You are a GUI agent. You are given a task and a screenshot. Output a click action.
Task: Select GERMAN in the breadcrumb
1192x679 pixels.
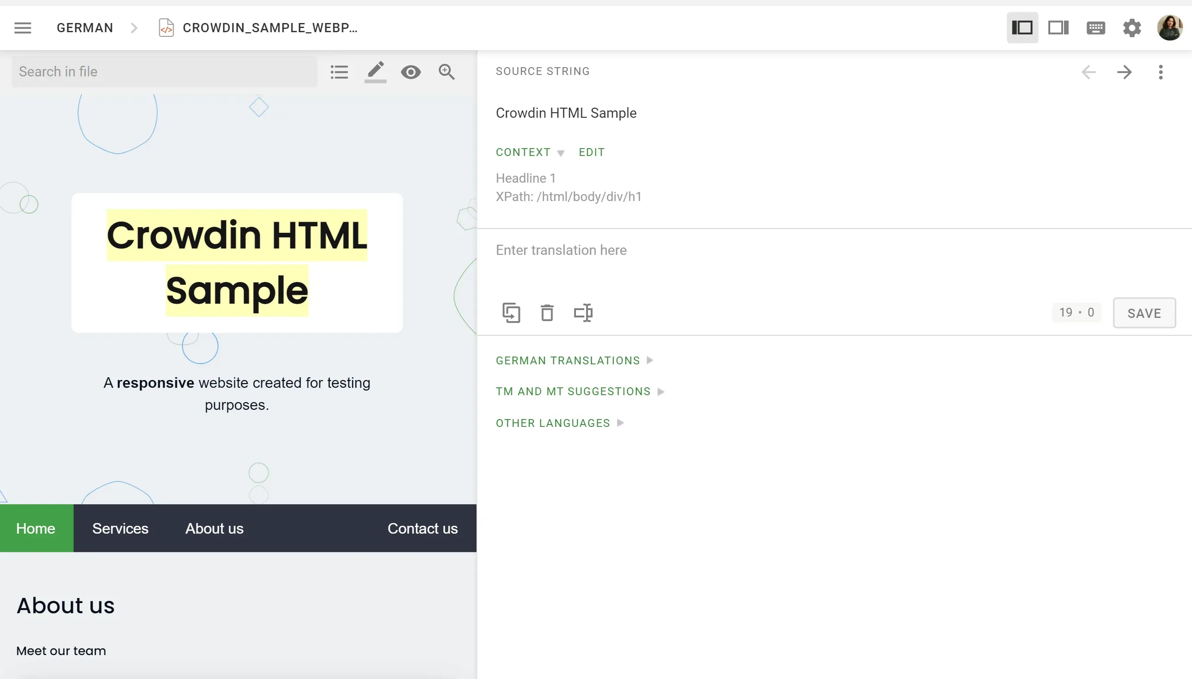tap(84, 28)
